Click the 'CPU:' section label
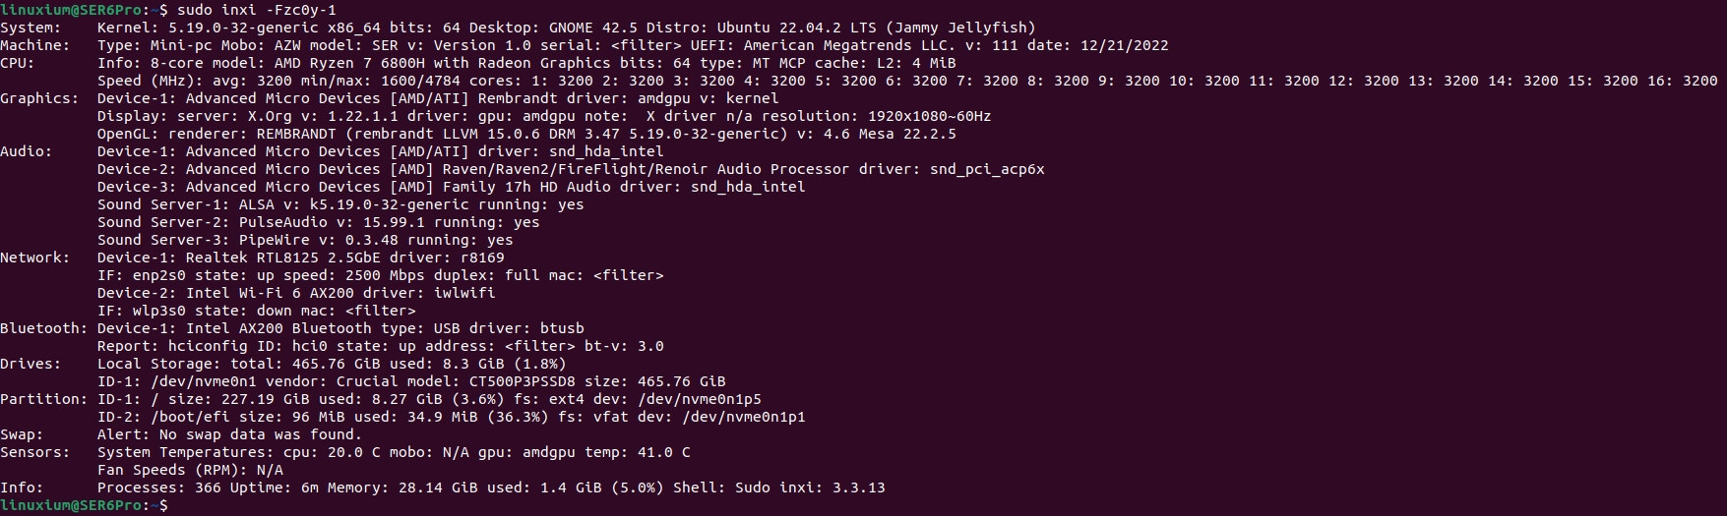The height and width of the screenshot is (516, 1727). click(18, 63)
